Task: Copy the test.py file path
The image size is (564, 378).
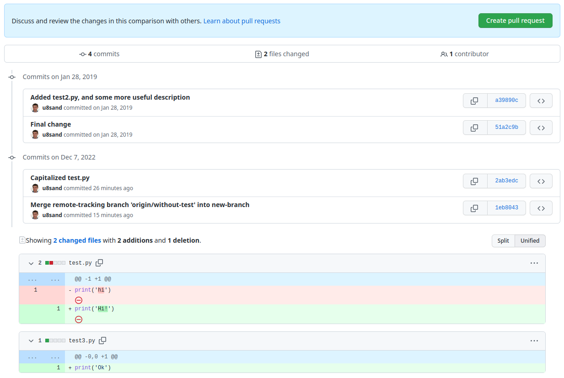Action: click(99, 263)
